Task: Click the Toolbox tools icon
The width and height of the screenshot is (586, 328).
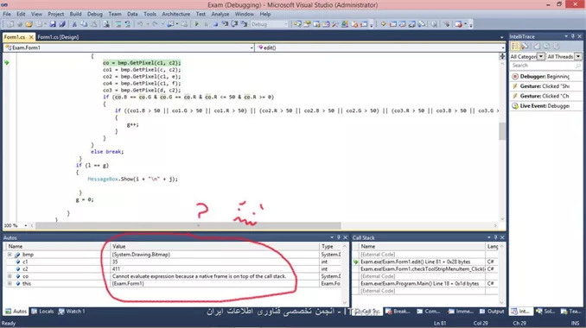Action: pos(334,24)
